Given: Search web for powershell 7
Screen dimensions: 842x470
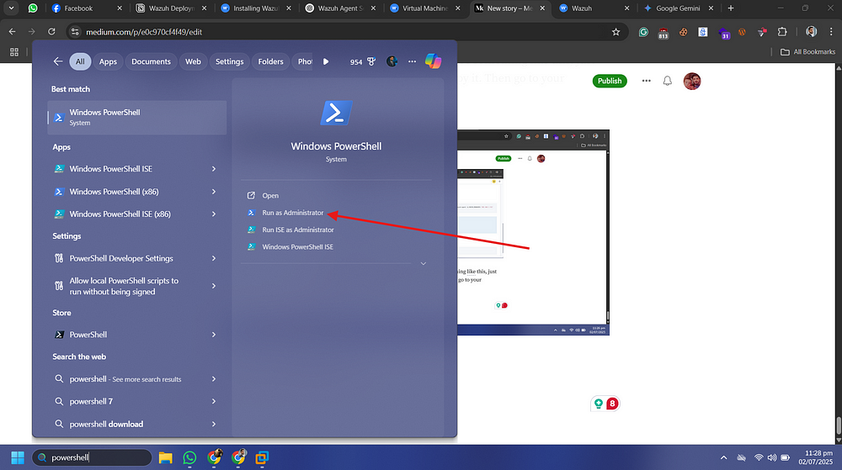Looking at the screenshot, I should pos(91,401).
